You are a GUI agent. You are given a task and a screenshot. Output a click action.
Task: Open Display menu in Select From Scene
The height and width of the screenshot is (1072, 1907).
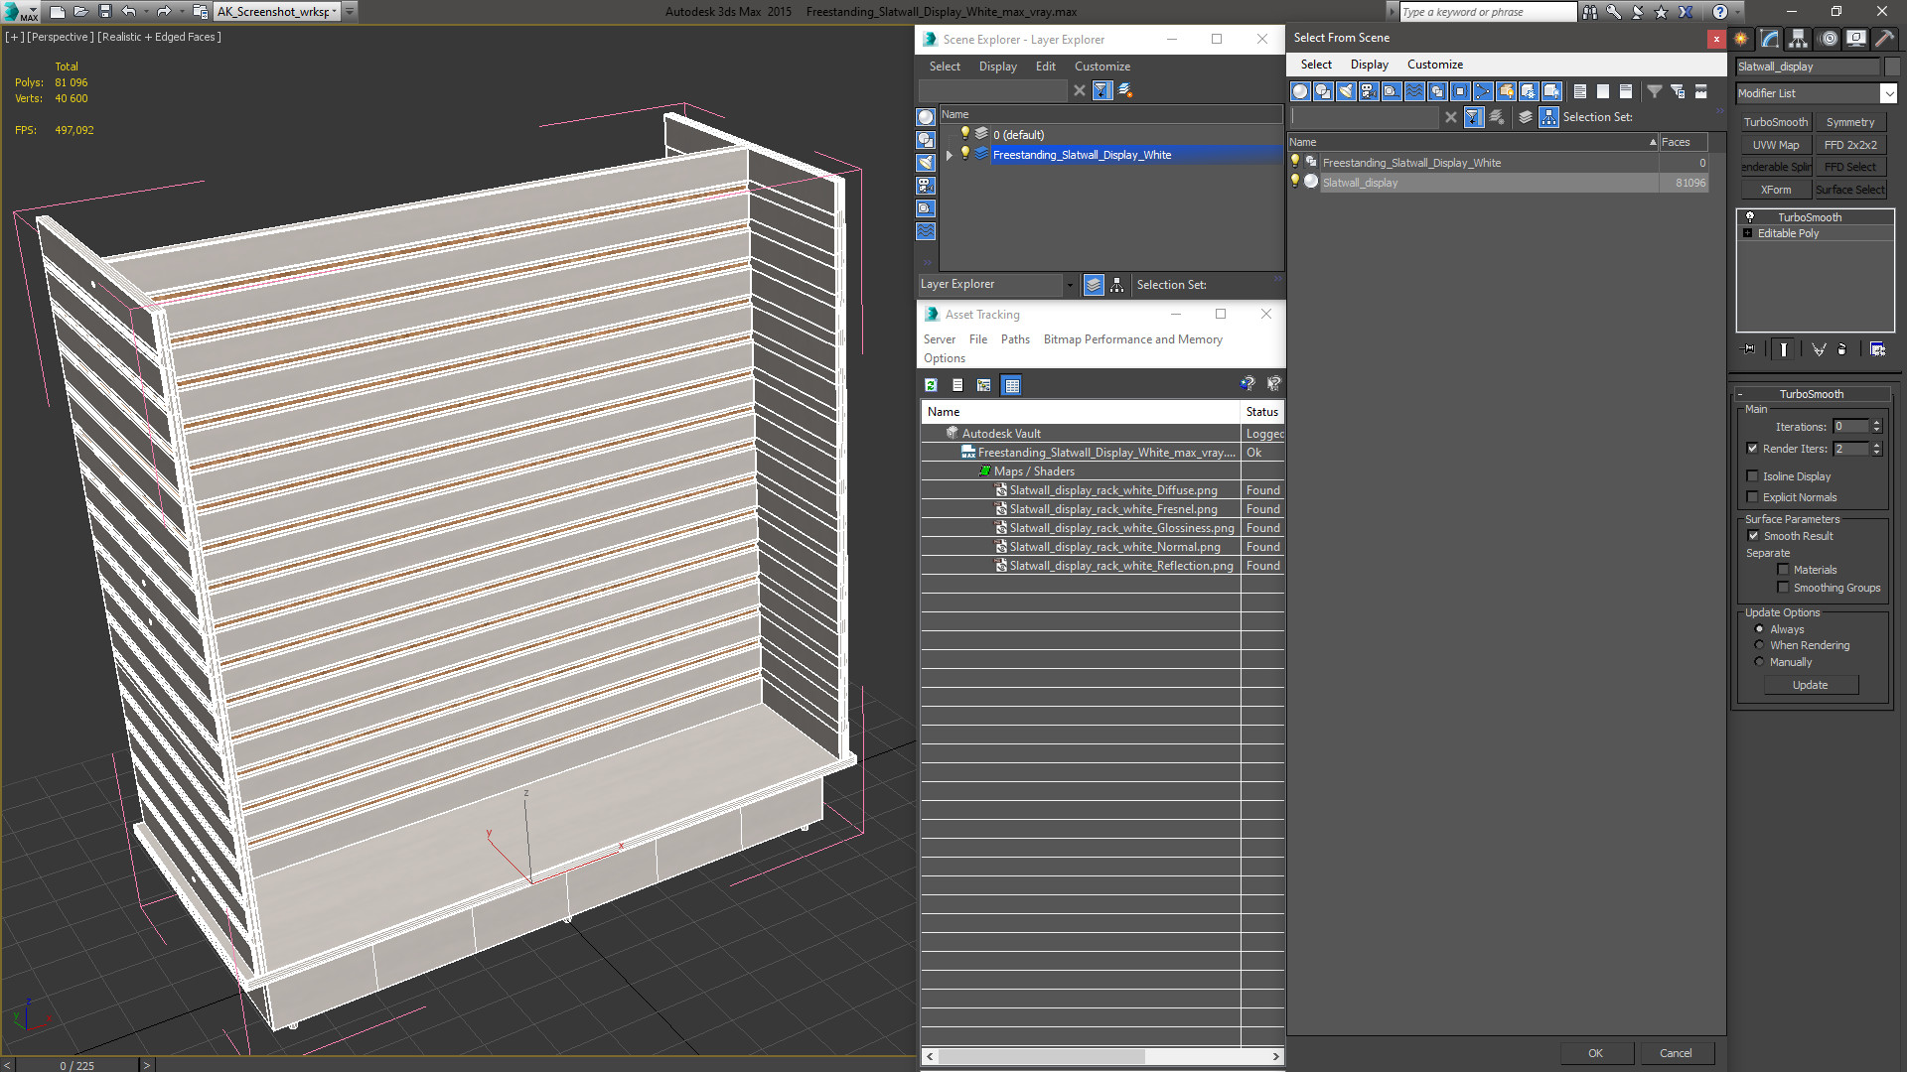[1370, 65]
